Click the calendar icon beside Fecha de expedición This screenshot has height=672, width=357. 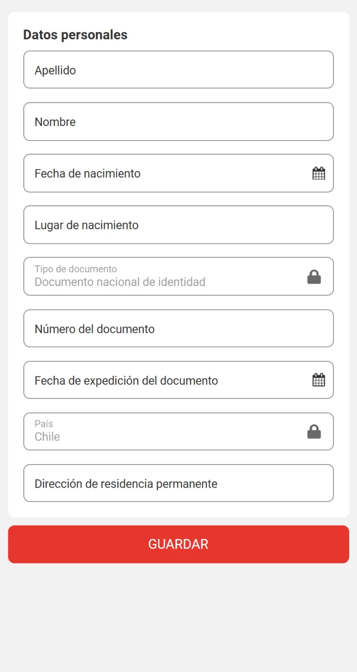pos(319,380)
